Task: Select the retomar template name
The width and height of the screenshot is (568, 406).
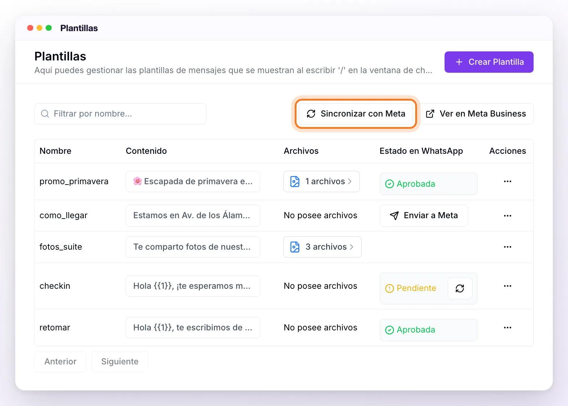Action: (55, 327)
